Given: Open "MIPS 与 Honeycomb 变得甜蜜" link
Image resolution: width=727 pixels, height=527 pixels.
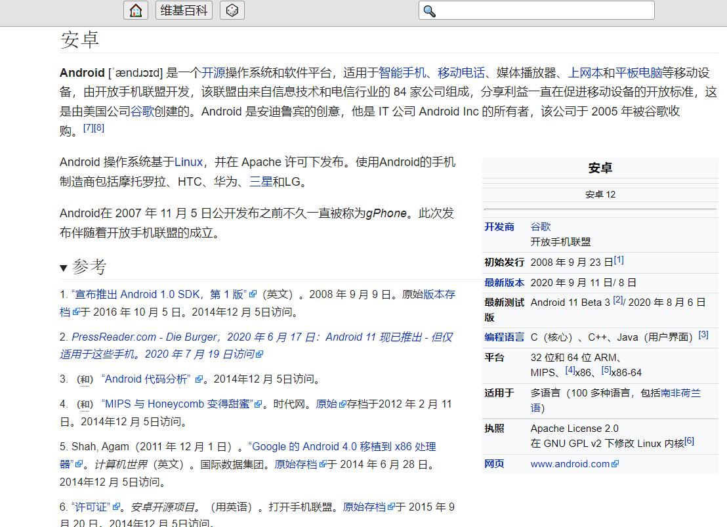Looking at the screenshot, I should click(178, 404).
